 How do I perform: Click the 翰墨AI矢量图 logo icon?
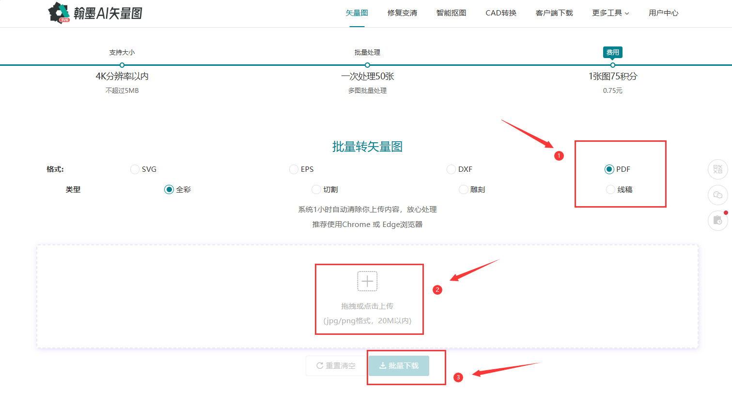point(59,13)
